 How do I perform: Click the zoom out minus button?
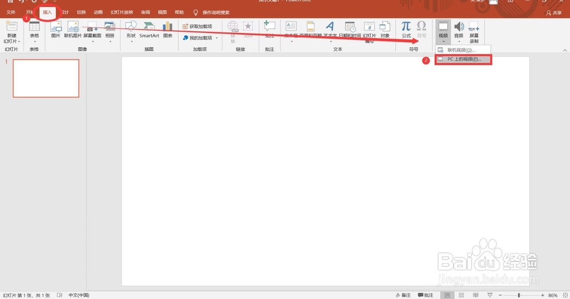click(x=500, y=295)
